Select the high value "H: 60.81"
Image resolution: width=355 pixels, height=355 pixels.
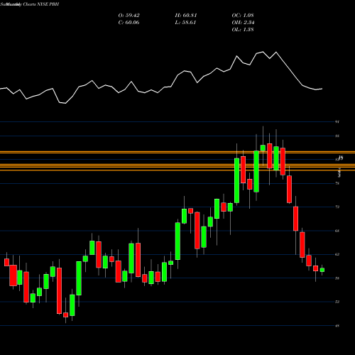point(186,16)
